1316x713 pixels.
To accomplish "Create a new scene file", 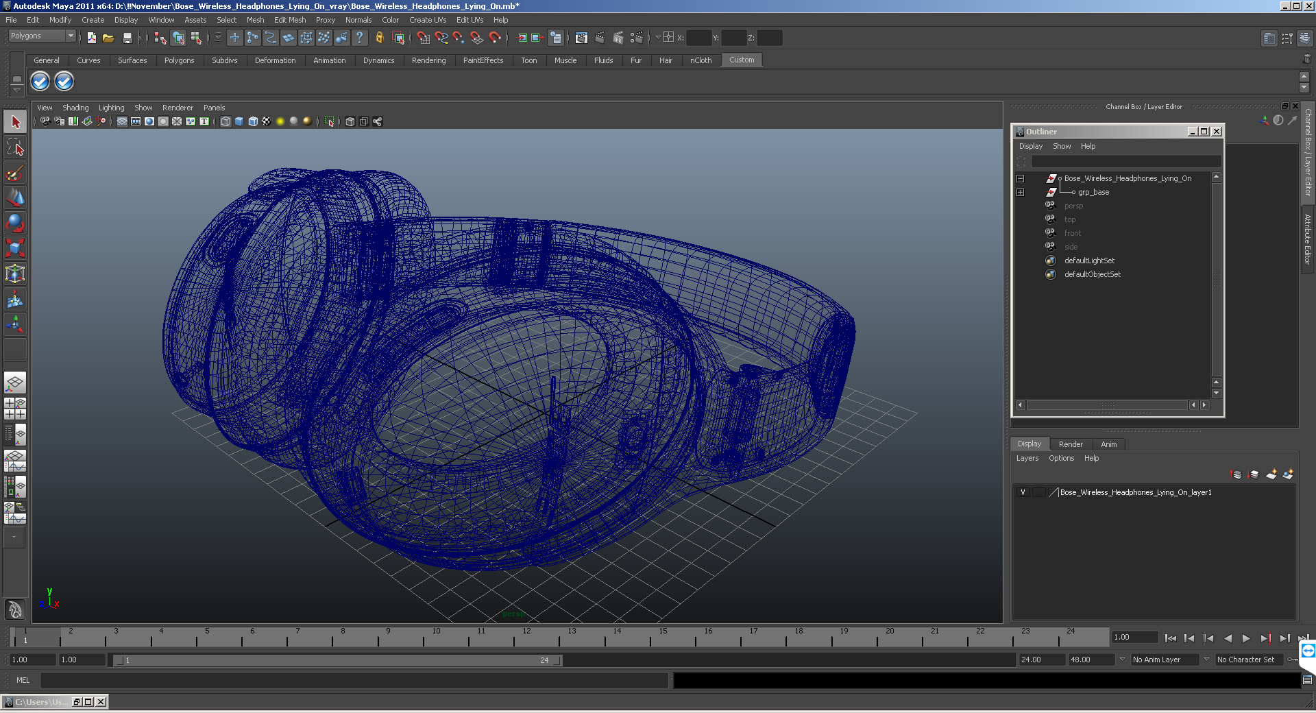I will coord(92,38).
